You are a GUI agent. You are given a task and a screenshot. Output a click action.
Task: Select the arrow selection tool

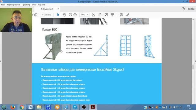point(58,15)
